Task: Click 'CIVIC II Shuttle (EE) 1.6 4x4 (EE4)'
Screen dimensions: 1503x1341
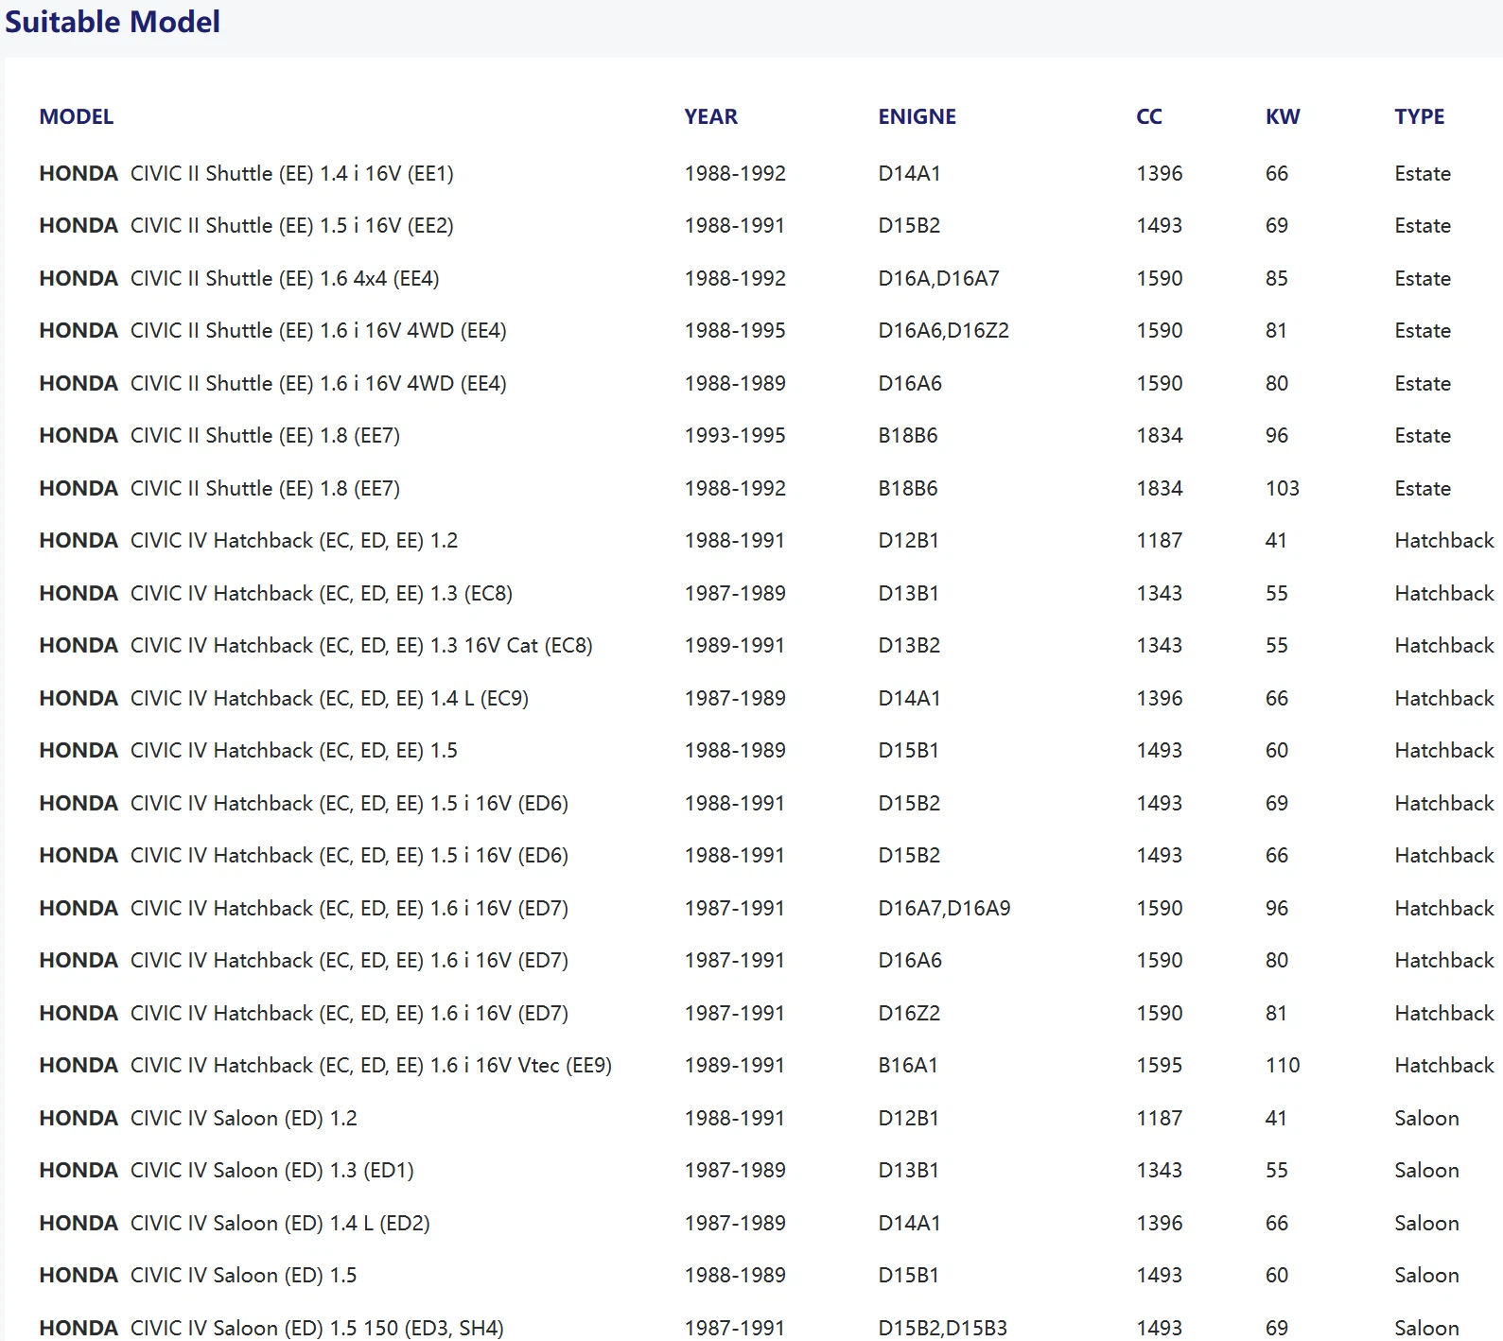Action: (285, 279)
